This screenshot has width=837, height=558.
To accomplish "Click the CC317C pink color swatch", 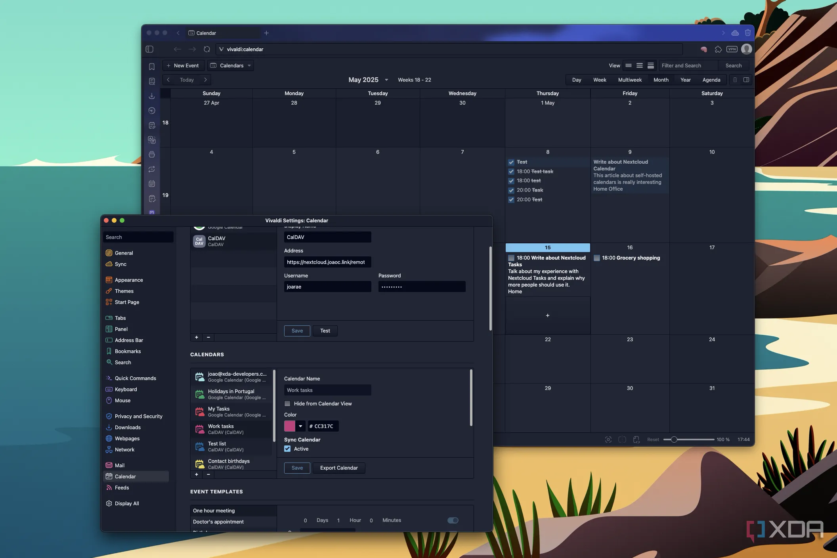I will coord(290,426).
